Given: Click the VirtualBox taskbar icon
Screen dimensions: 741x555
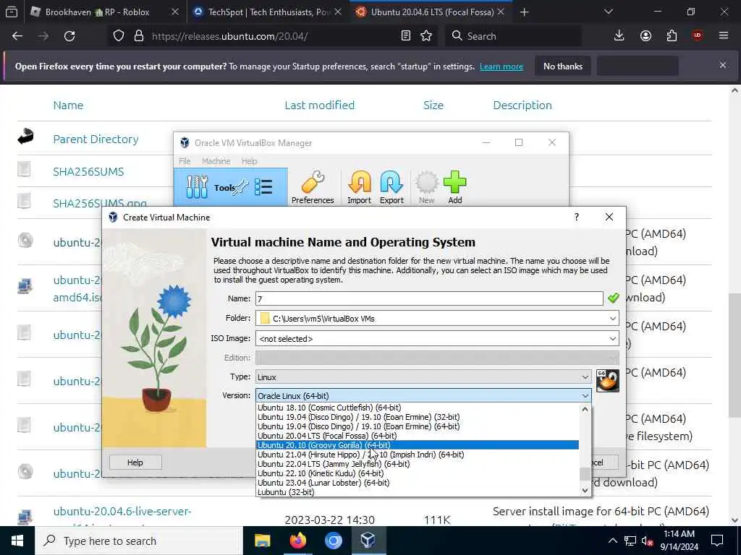Looking at the screenshot, I should point(368,541).
